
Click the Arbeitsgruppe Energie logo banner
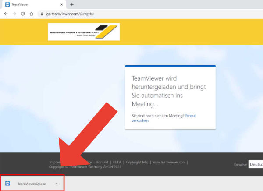(84, 32)
